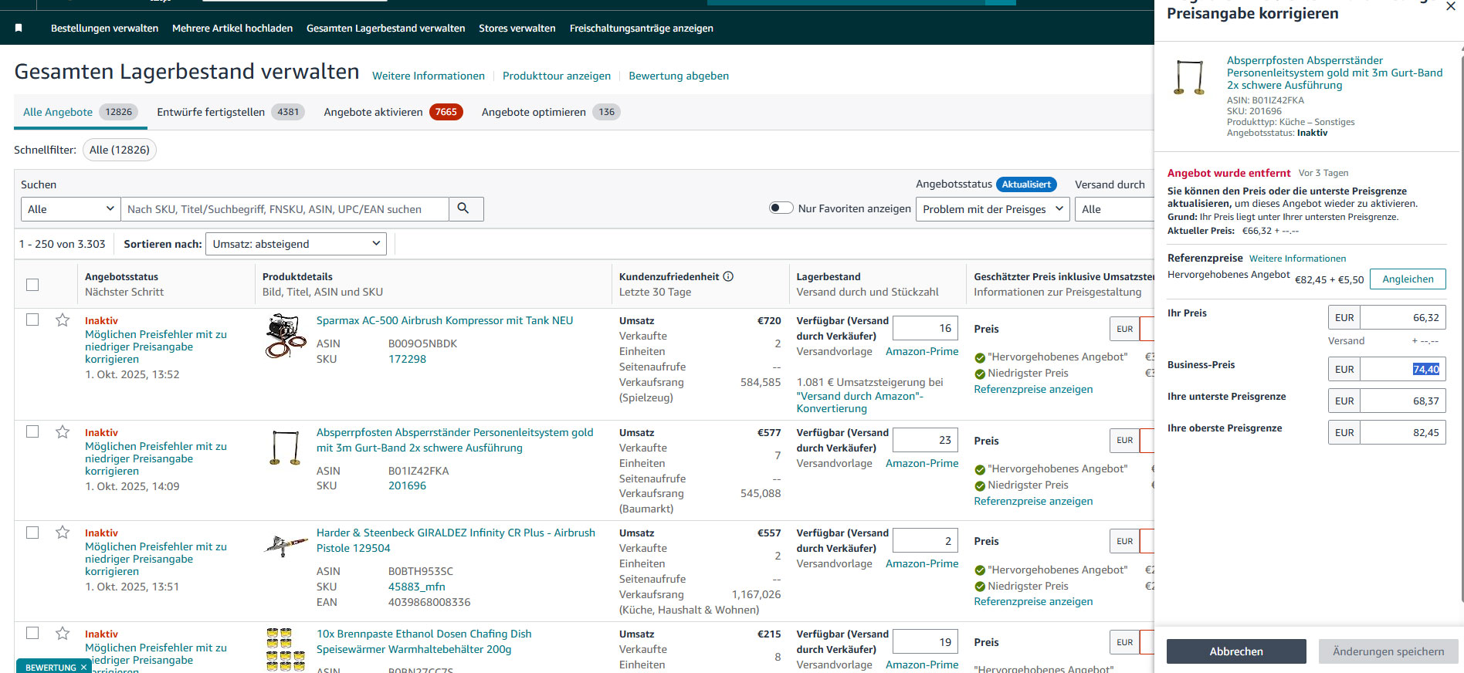The image size is (1464, 673).
Task: Close the Preisangabe korrigieren panel
Action: 1450,7
